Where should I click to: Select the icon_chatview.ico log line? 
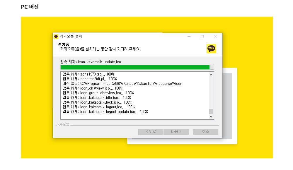93,88
